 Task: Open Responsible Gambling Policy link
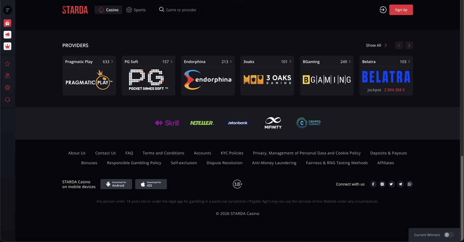(x=134, y=163)
